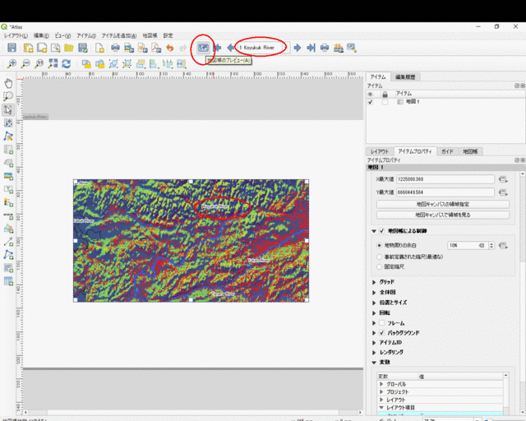This screenshot has width=526, height=421.
Task: Go to first atlas feature
Action: point(217,48)
